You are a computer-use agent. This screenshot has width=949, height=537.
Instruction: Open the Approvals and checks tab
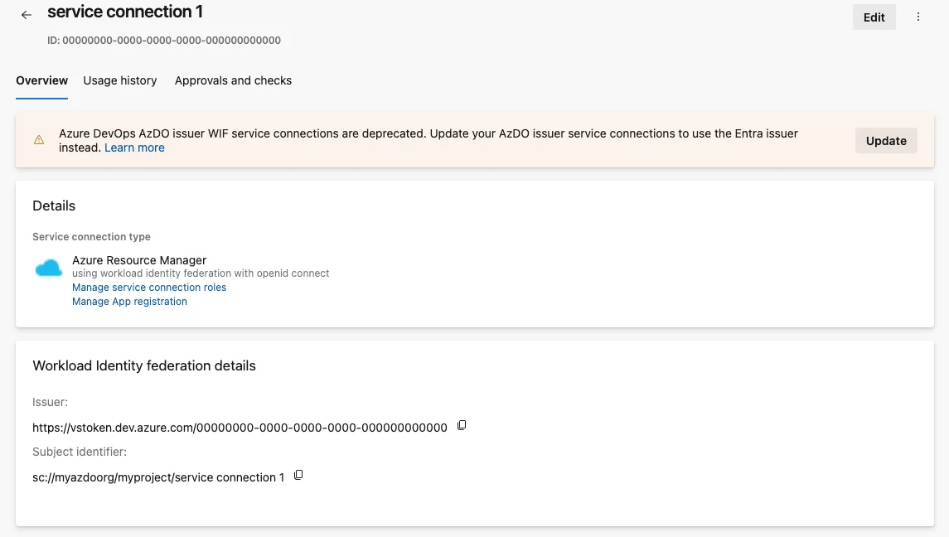point(233,80)
